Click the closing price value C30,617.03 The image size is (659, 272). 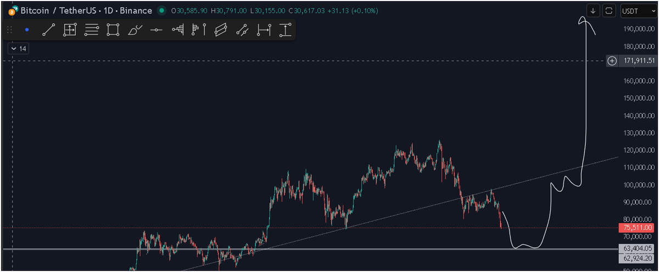305,10
